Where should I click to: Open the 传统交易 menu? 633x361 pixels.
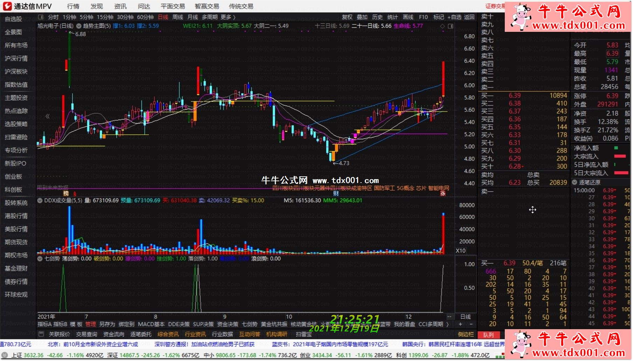241,6
